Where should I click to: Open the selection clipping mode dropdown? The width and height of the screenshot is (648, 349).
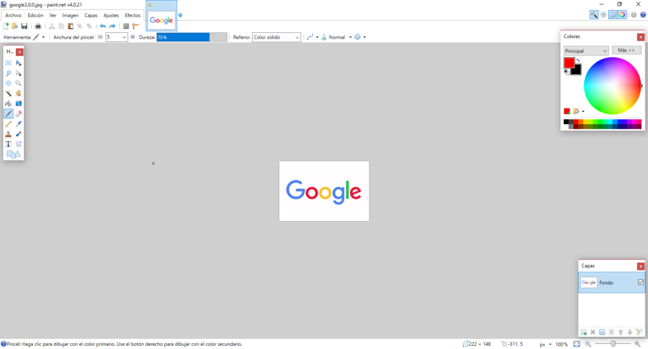click(364, 37)
